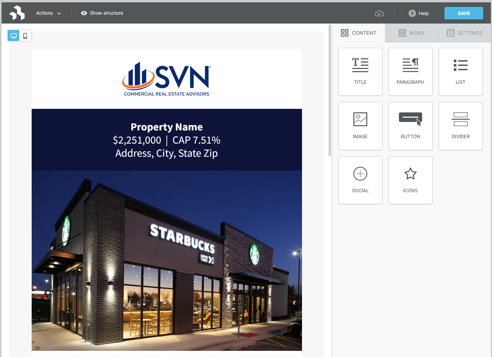Click the price and CAP rate line

click(167, 140)
